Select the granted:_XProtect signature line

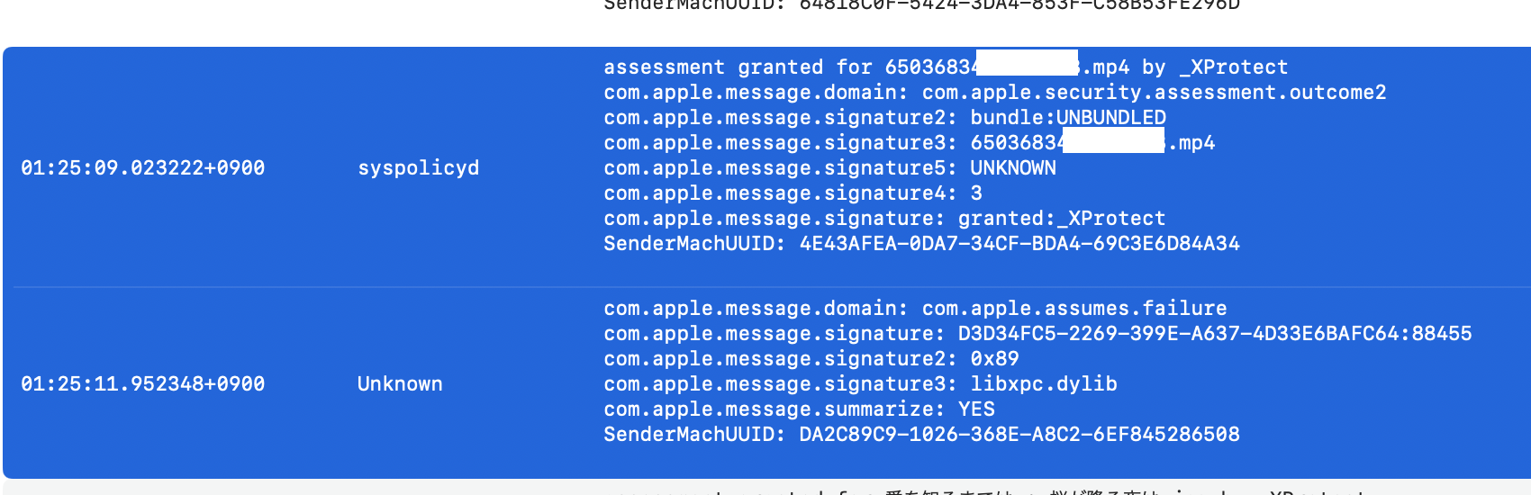(884, 219)
